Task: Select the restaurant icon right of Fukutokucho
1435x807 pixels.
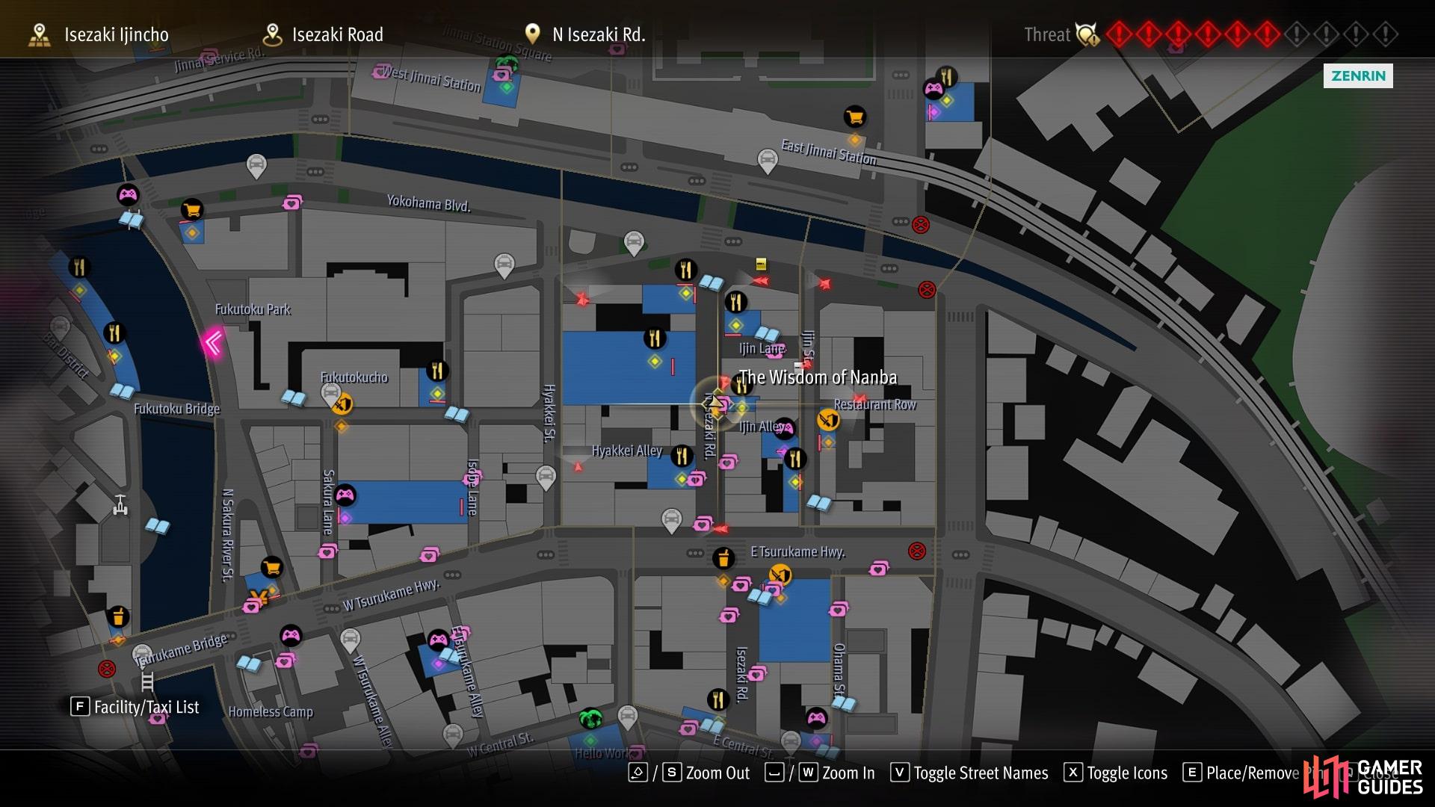Action: pos(437,371)
